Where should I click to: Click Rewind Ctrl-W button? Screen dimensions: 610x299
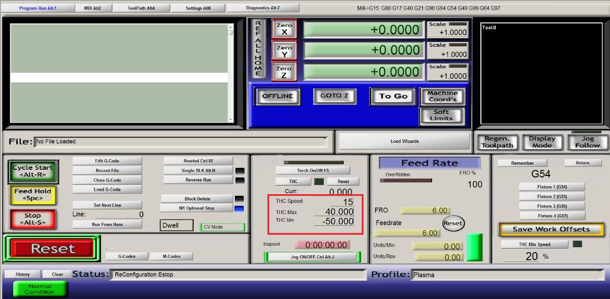point(198,161)
